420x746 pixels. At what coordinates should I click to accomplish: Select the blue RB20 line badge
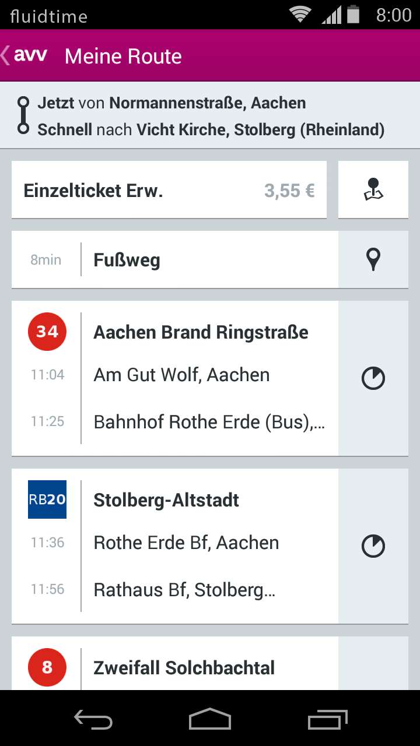click(47, 499)
